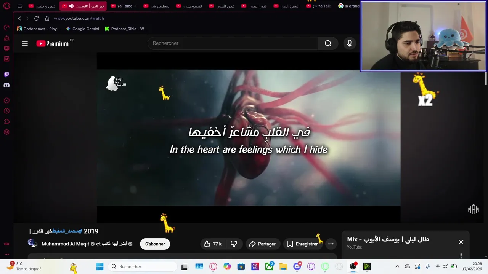Go back with the browser back arrow

pyautogui.click(x=20, y=18)
